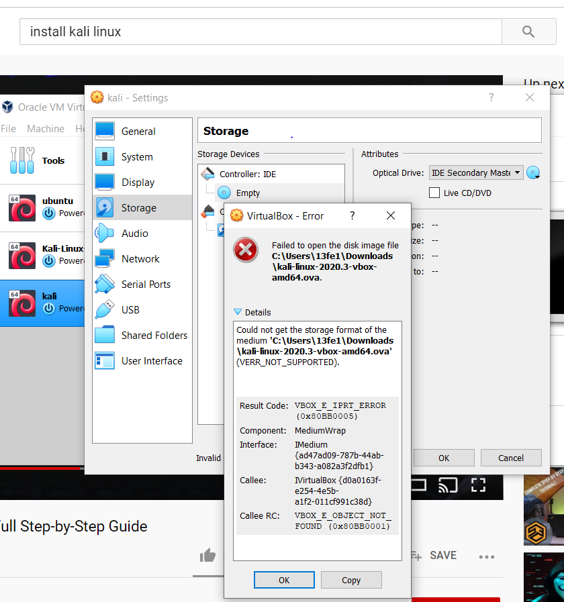
Task: Open the three-dot more actions menu
Action: click(486, 556)
